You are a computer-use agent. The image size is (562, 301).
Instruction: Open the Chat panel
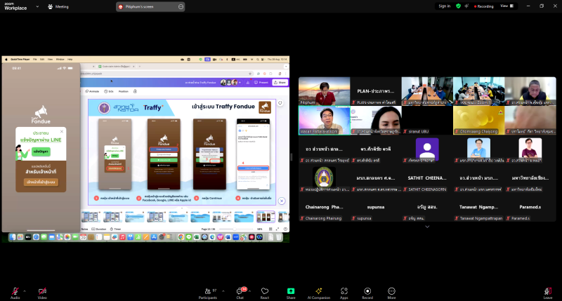coord(240,290)
